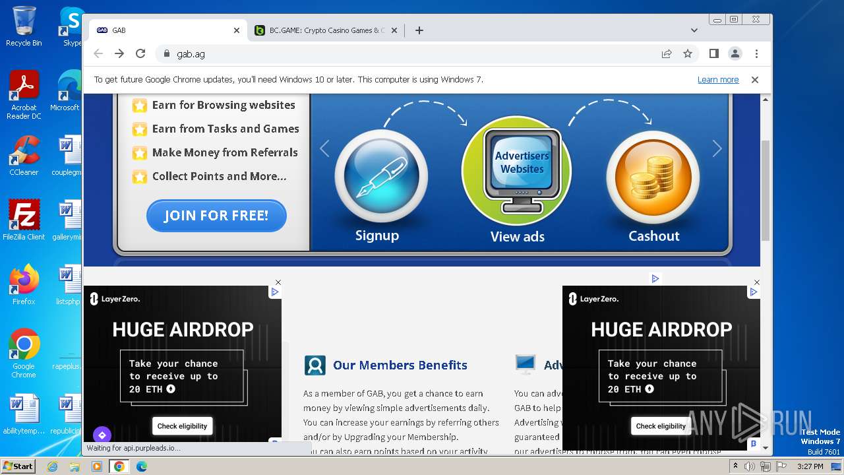Viewport: 844px width, 475px height.
Task: Reload the gab.ag page
Action: pyautogui.click(x=140, y=53)
